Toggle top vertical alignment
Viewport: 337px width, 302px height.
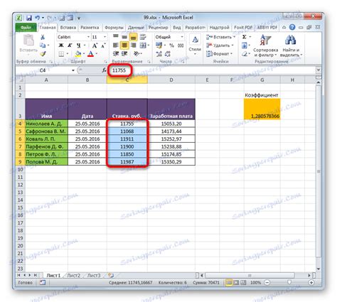coord(116,37)
